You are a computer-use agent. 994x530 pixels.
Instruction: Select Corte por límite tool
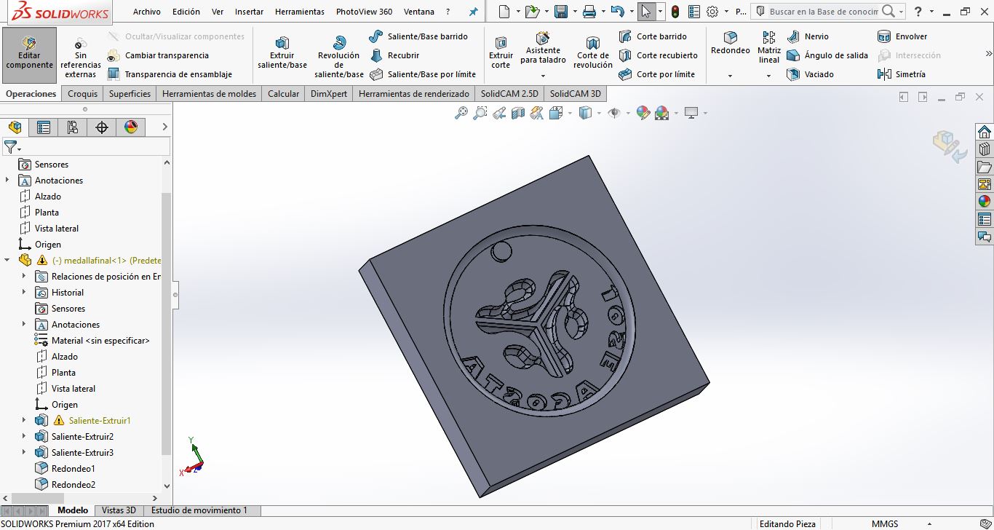[656, 74]
